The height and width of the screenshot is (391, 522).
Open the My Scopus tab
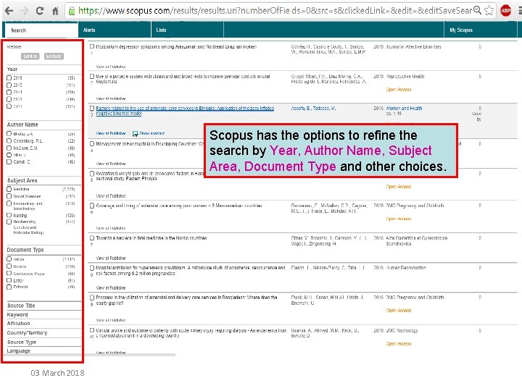(481, 30)
